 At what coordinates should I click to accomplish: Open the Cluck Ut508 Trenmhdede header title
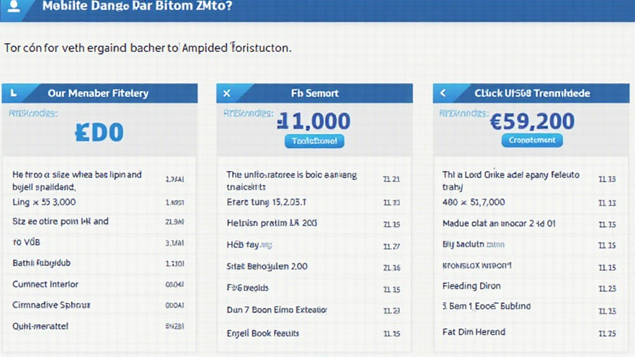pyautogui.click(x=532, y=94)
